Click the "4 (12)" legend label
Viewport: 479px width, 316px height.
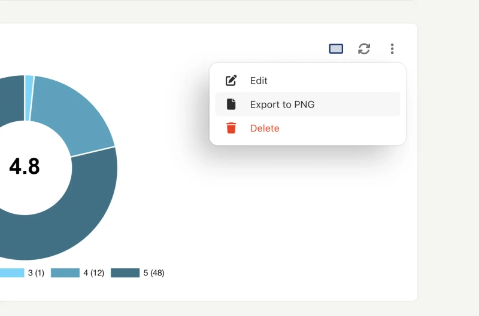(x=94, y=273)
